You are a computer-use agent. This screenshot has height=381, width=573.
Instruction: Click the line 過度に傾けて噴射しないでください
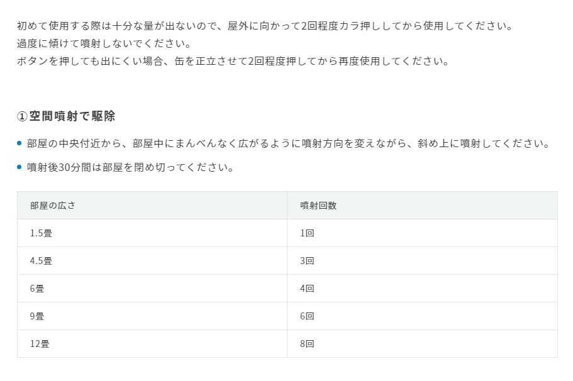[x=104, y=43]
